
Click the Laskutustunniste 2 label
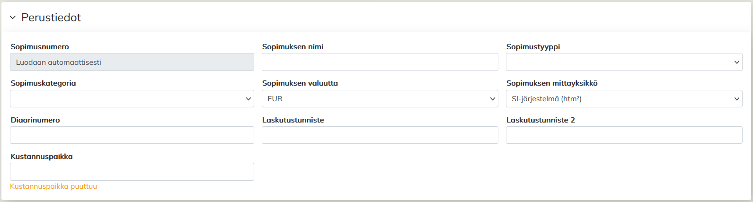pyautogui.click(x=540, y=120)
